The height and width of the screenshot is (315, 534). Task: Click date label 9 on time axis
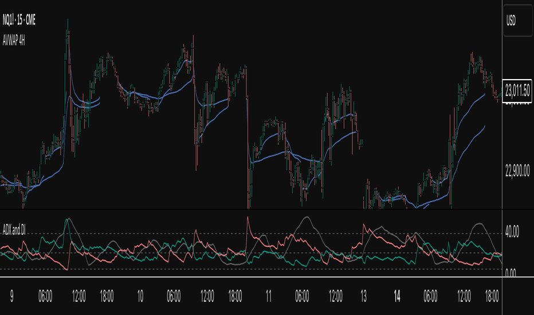coord(11,296)
